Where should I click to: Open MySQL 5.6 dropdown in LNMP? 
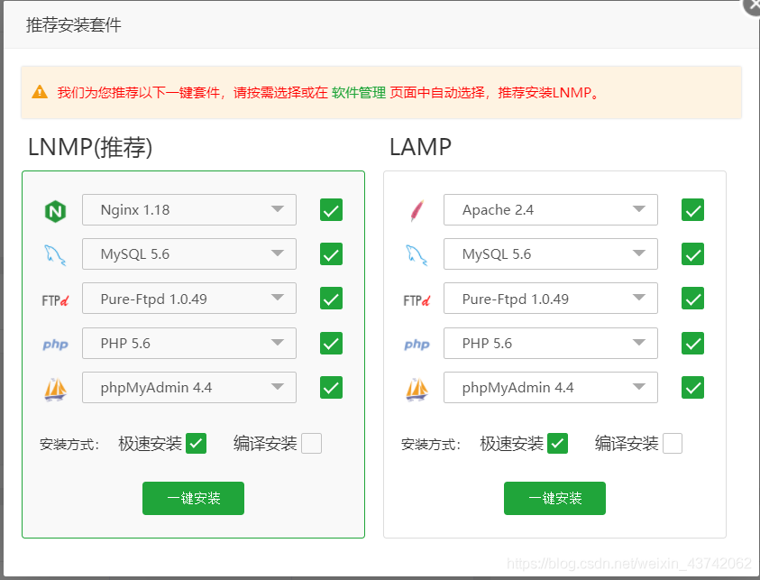pyautogui.click(x=189, y=253)
